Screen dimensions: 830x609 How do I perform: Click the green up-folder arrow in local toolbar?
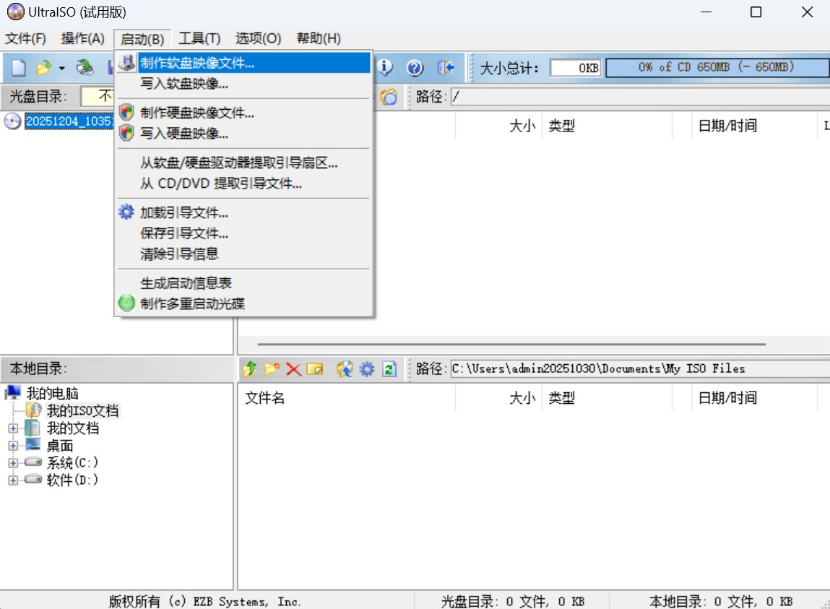click(x=249, y=369)
